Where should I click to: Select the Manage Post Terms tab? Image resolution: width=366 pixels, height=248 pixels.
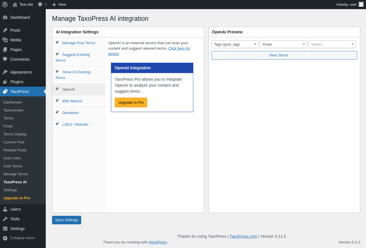[79, 43]
